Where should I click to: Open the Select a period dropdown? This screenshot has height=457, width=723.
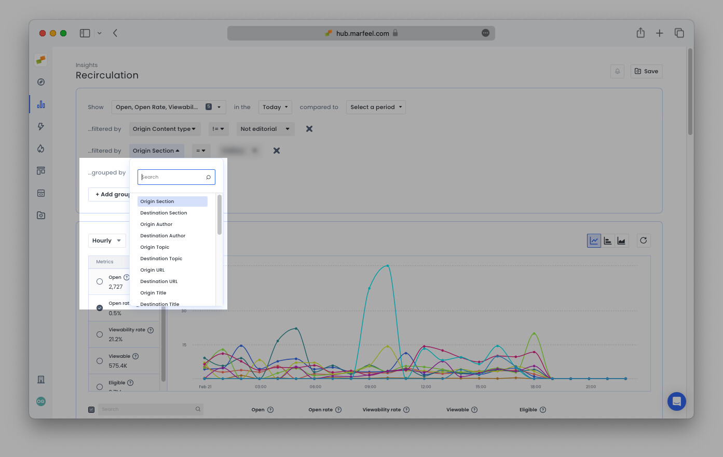click(375, 107)
